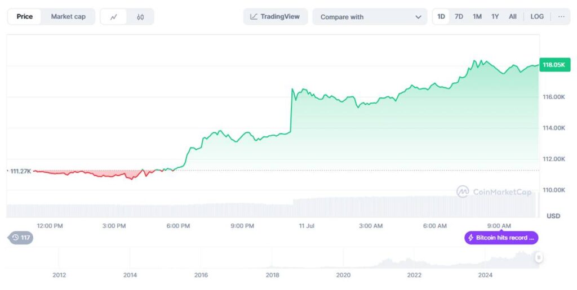The height and width of the screenshot is (290, 577).
Task: Click the 111.27K opening price label
Action: [21, 171]
